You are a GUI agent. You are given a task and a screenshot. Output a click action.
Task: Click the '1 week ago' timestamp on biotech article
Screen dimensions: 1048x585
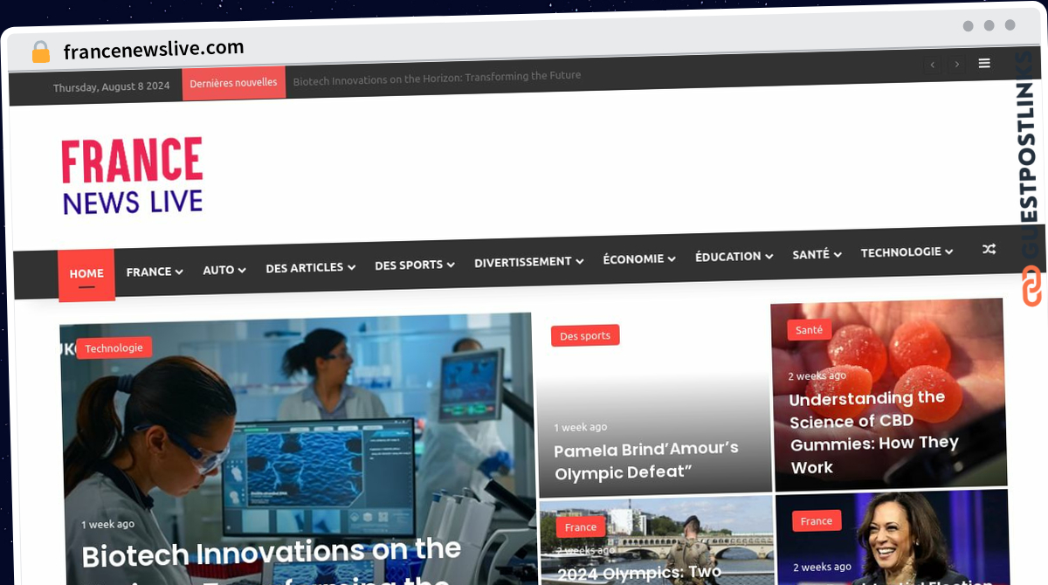click(x=108, y=524)
